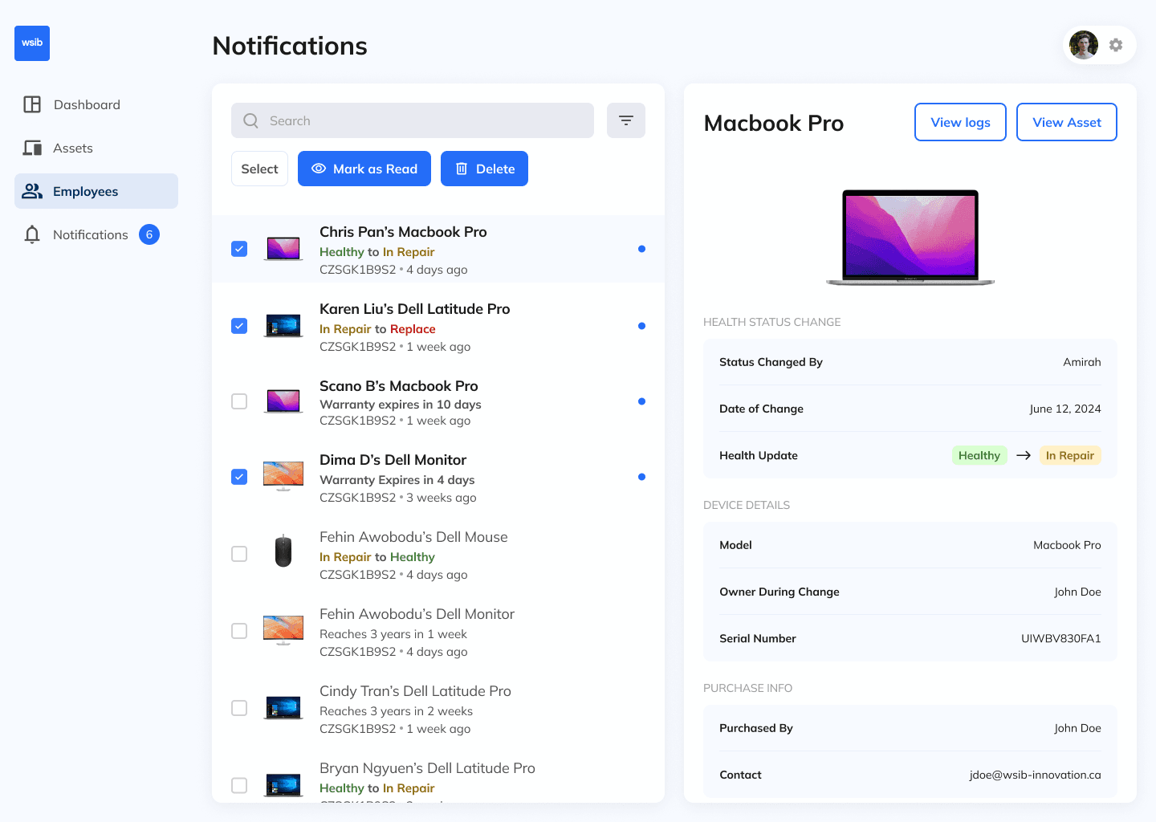The width and height of the screenshot is (1156, 822).
Task: Click the Notifications page heading
Action: (290, 46)
